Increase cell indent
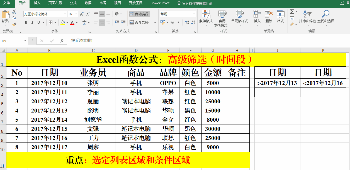The image size is (350, 170). [123, 22]
